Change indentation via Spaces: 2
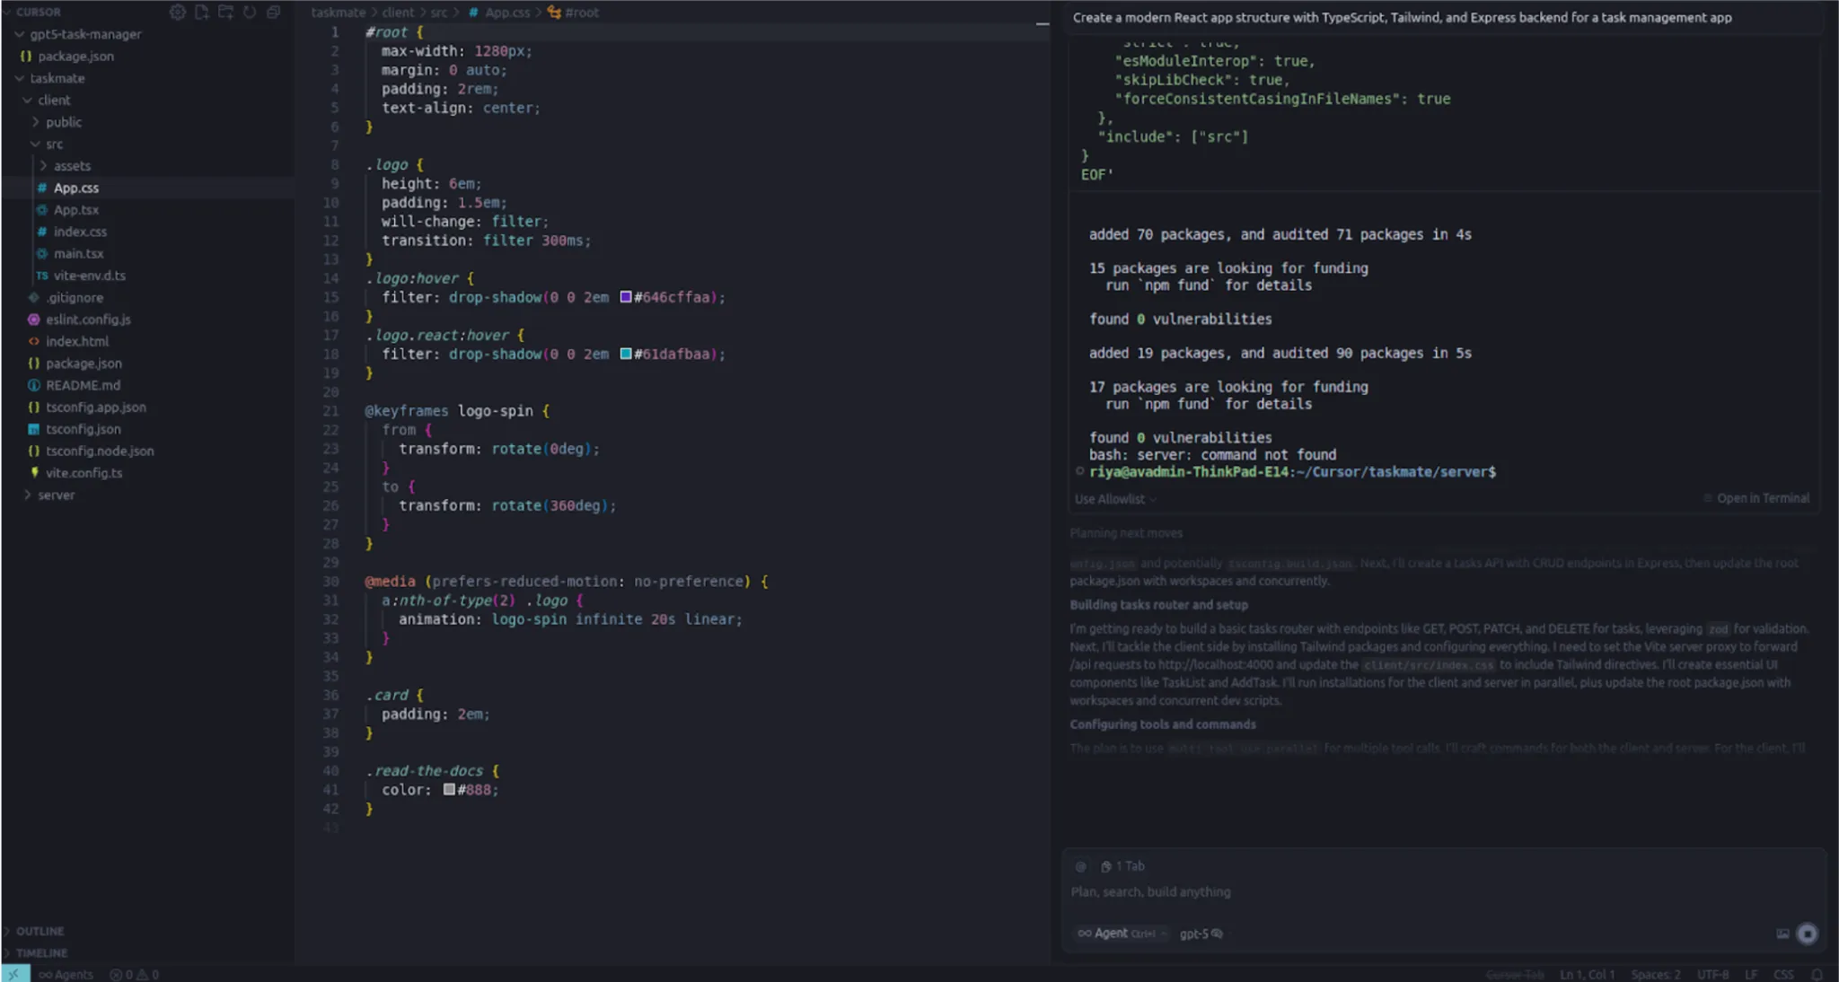The image size is (1839, 982). click(x=1656, y=974)
